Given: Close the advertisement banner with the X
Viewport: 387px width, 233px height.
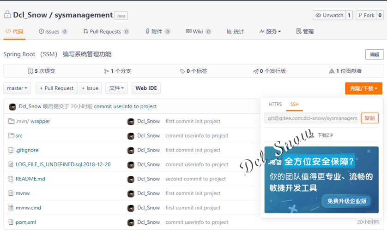Looking at the screenshot, I should [369, 151].
